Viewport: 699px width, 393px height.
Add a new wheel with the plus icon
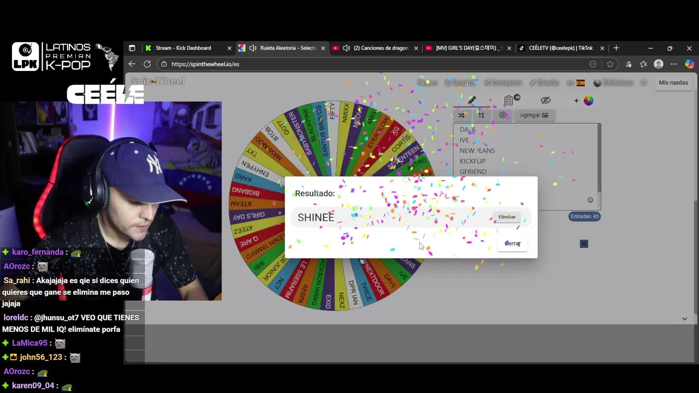[x=576, y=100]
